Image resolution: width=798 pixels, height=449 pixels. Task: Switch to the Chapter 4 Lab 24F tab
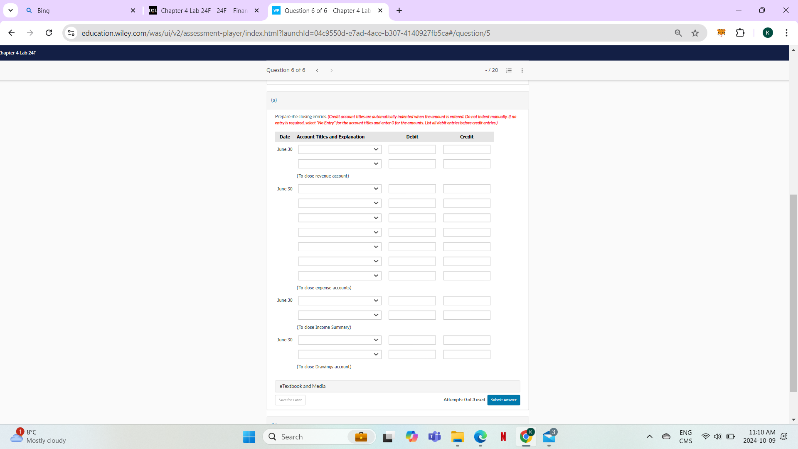click(x=199, y=10)
